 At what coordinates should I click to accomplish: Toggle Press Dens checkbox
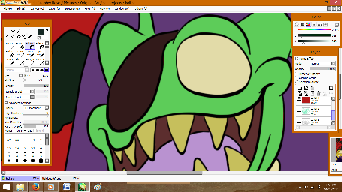point(14,131)
